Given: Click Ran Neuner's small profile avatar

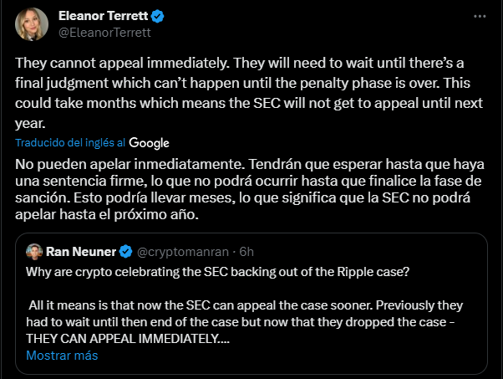Looking at the screenshot, I should [34, 251].
